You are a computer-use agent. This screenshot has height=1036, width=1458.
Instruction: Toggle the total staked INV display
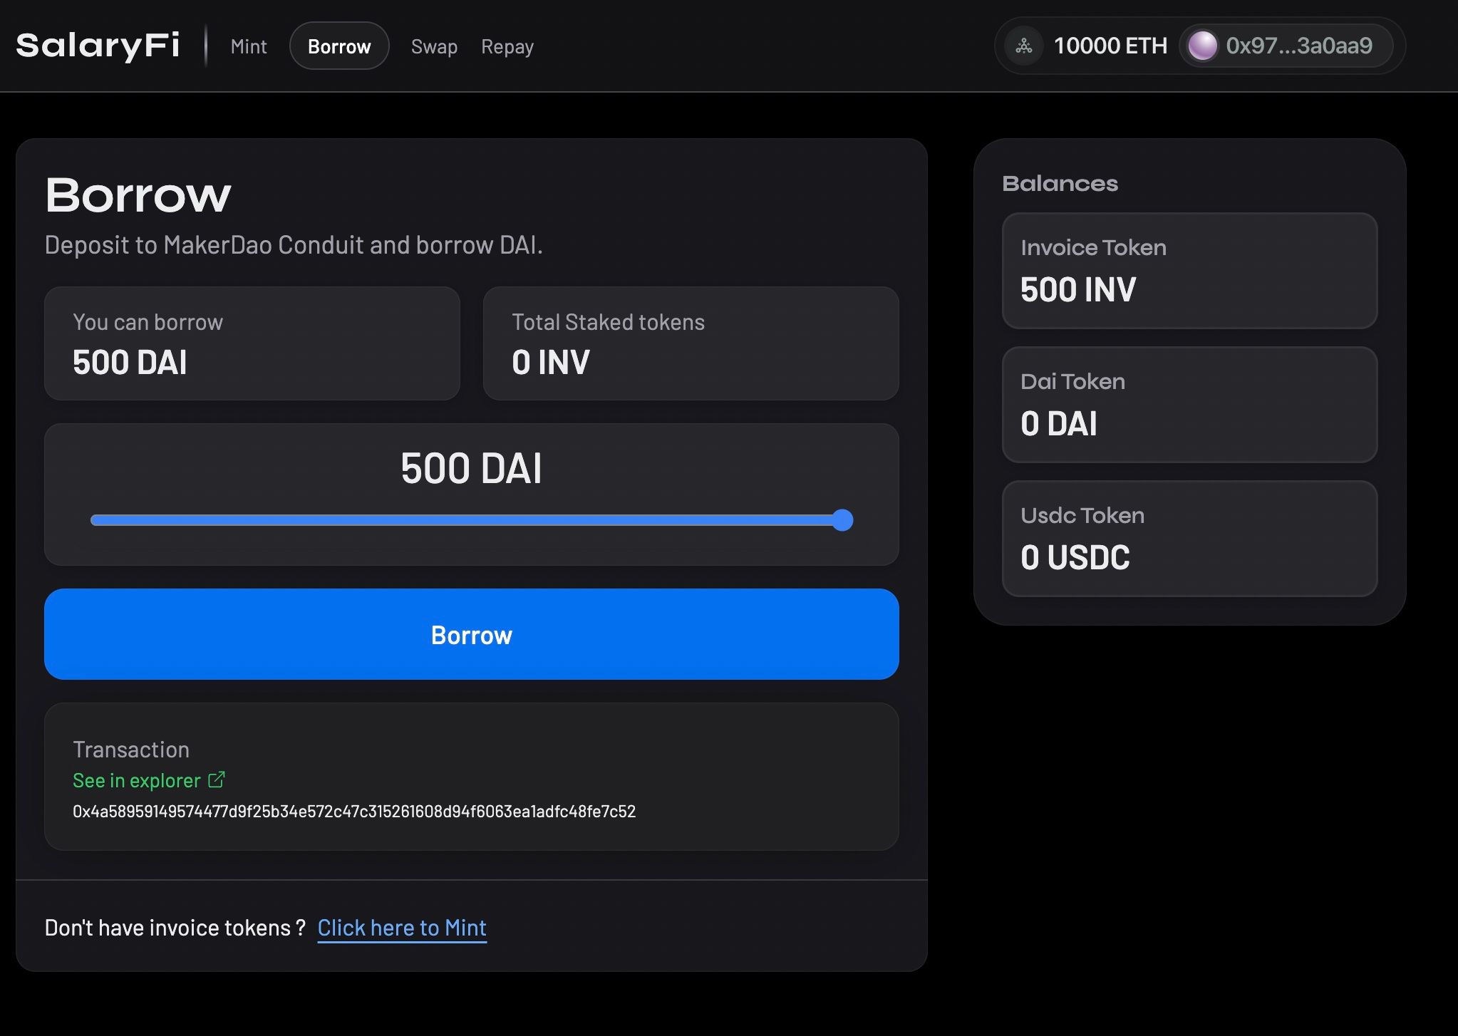691,342
